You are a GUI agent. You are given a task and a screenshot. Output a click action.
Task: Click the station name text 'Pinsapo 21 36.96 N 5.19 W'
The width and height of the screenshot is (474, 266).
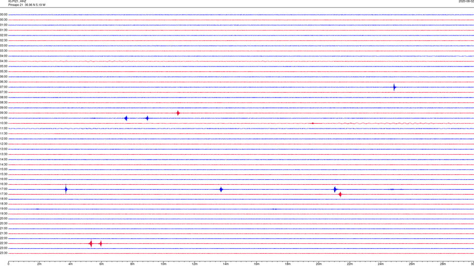27,5
